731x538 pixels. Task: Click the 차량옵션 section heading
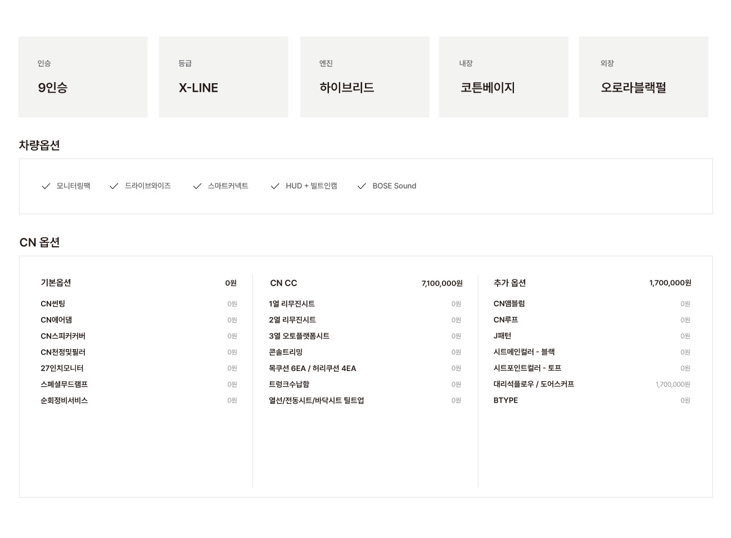(x=39, y=145)
